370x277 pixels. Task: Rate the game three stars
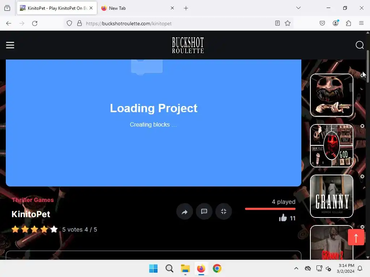point(34,229)
